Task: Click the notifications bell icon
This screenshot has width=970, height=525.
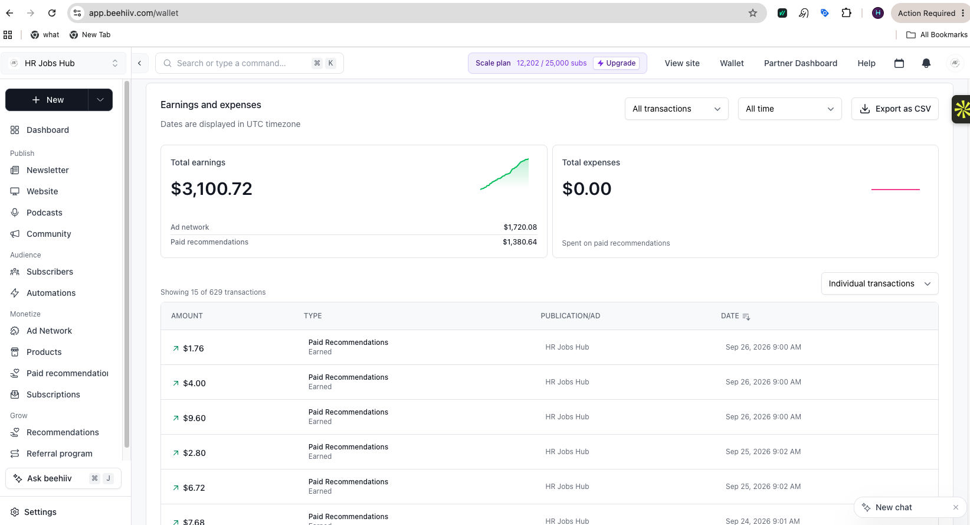Action: 926,63
